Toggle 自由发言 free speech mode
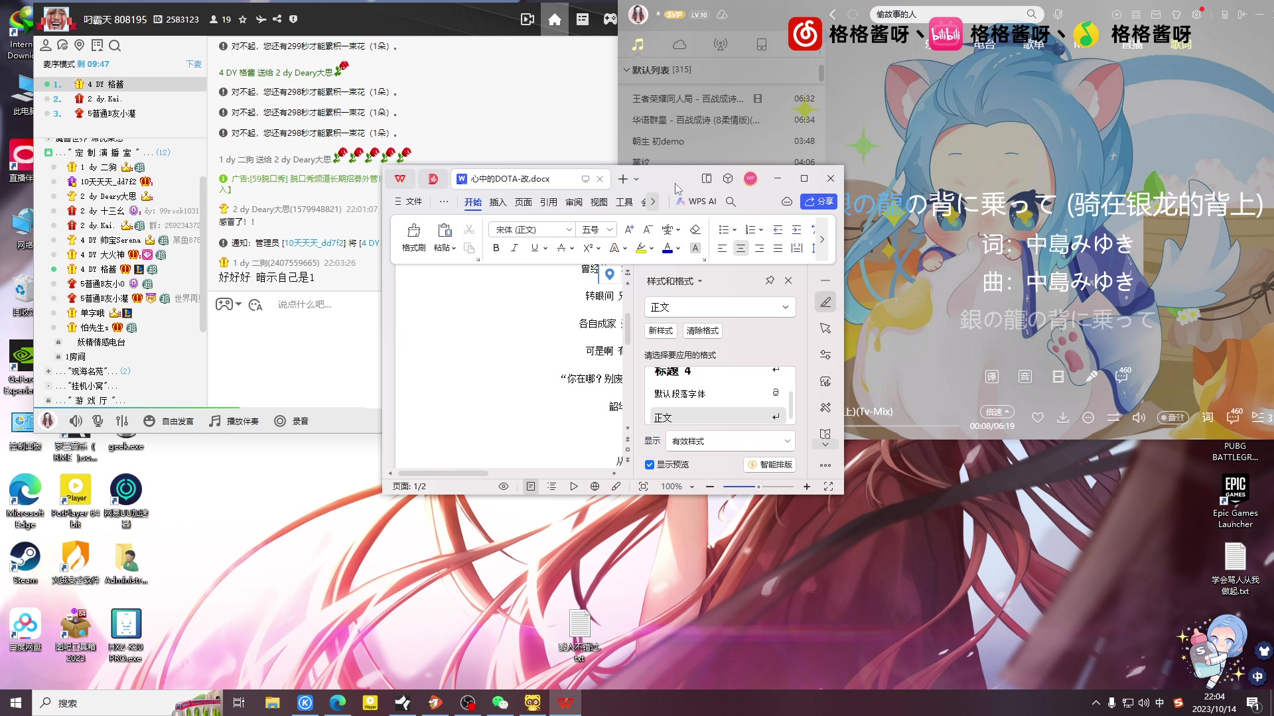1274x716 pixels. 169,421
